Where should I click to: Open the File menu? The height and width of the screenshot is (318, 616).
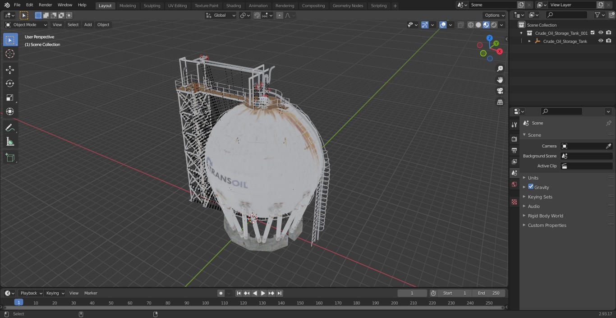coord(17,5)
